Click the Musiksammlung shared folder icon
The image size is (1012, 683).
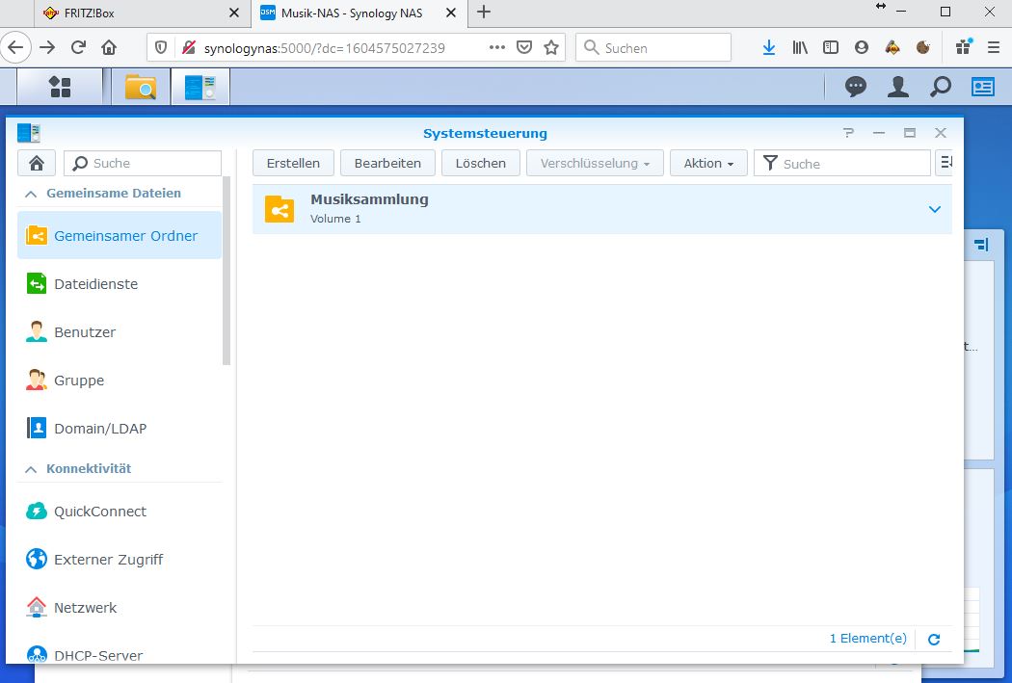[x=280, y=209]
